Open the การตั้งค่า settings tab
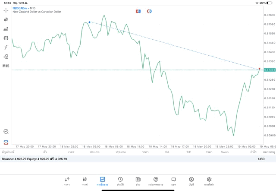276x193 pixels. click(209, 181)
